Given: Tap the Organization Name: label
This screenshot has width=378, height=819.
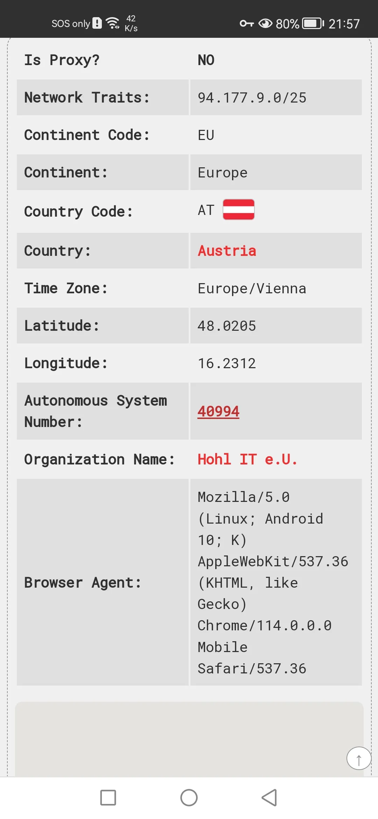Looking at the screenshot, I should [x=99, y=459].
